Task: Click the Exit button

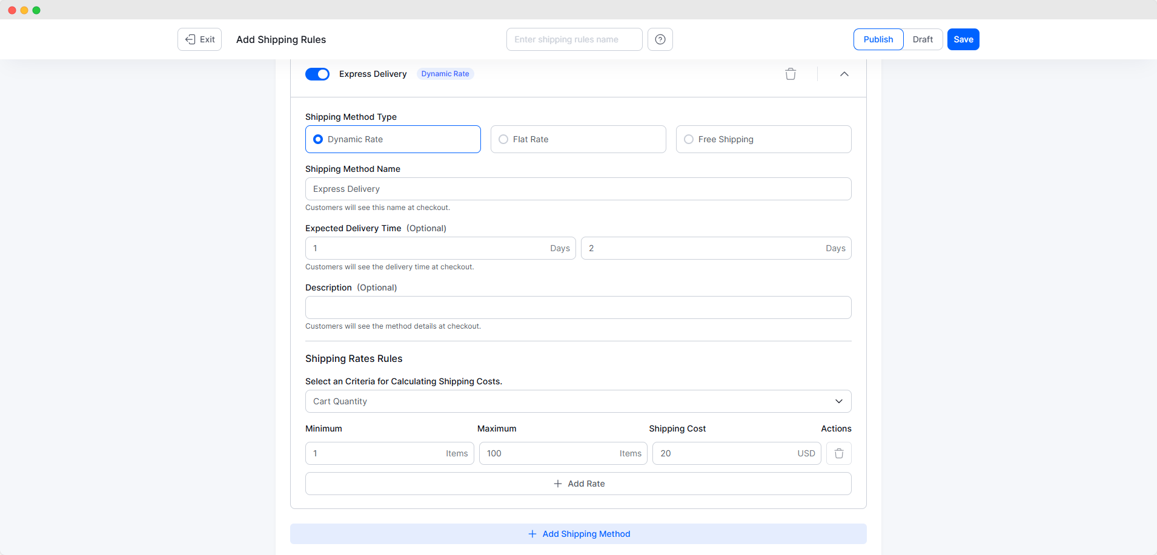Action: point(199,39)
